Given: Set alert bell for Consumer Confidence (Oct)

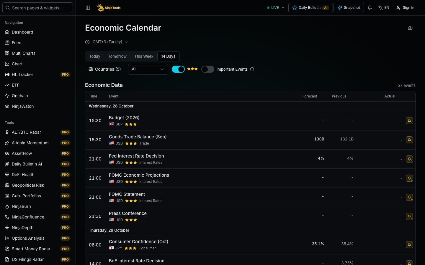Looking at the screenshot, I should [409, 245].
